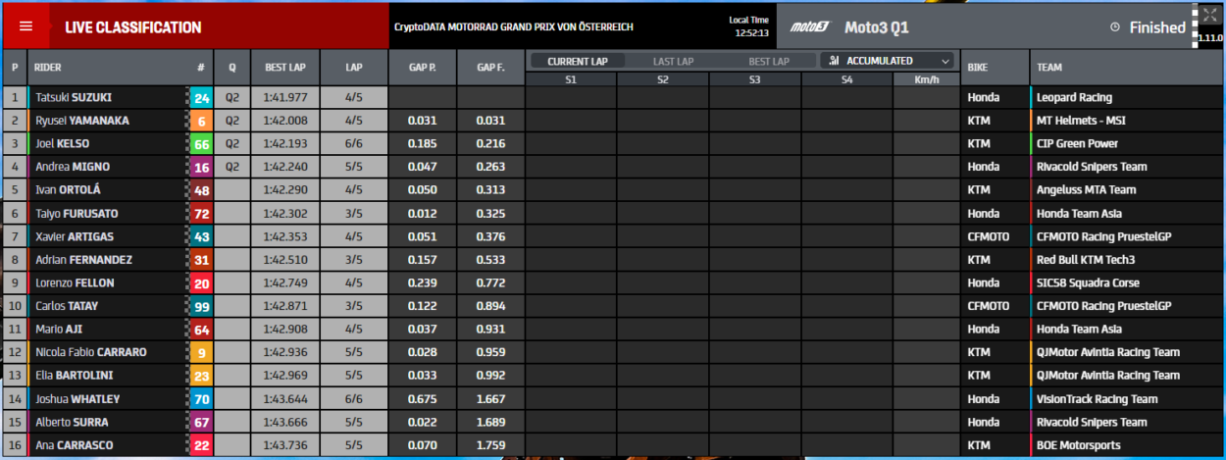Select rider Carlos TATAY
The height and width of the screenshot is (460, 1226).
click(67, 306)
